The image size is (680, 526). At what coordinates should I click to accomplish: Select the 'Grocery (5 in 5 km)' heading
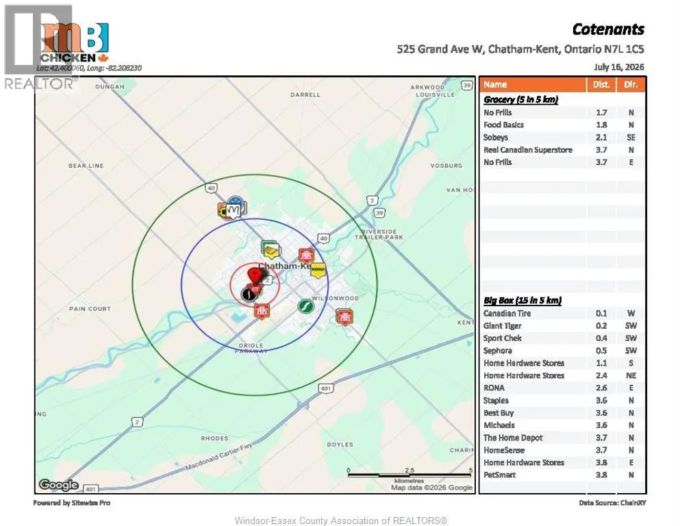(521, 100)
